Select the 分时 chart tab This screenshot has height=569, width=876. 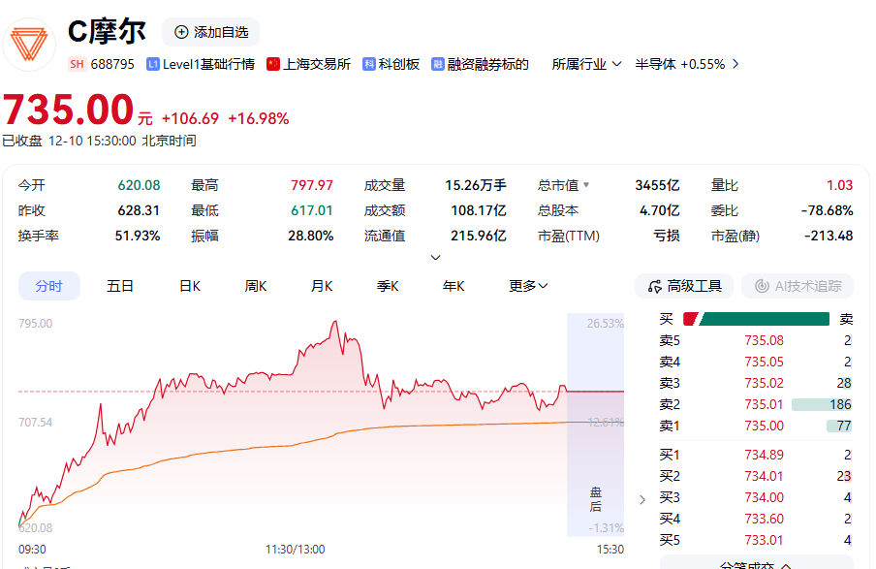tap(49, 286)
